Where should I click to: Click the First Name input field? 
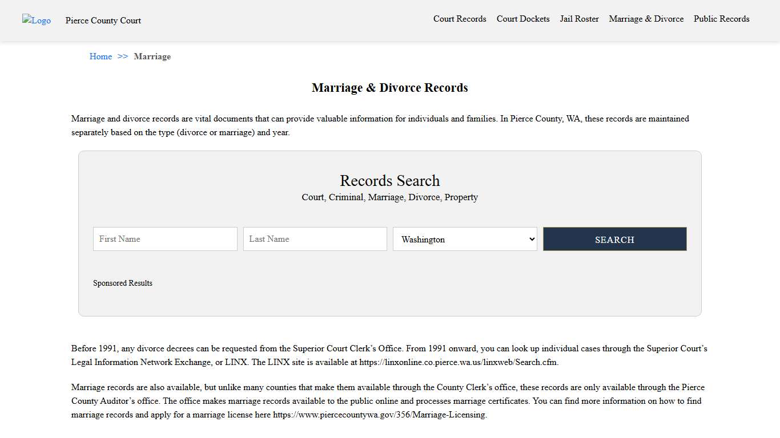pyautogui.click(x=164, y=239)
